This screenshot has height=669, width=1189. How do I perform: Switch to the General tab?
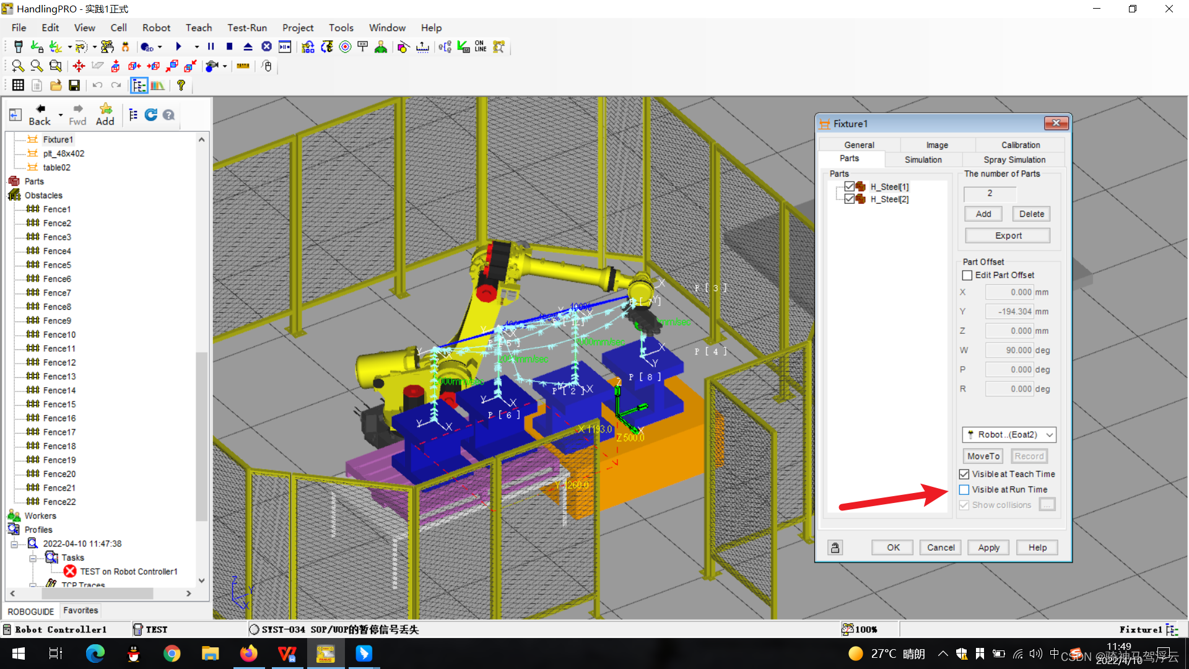[x=859, y=145]
